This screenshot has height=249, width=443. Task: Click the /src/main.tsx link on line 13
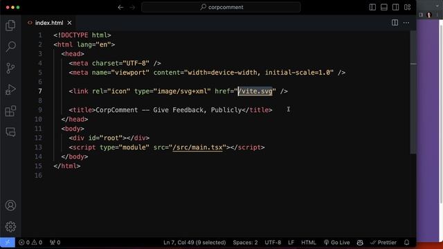click(x=197, y=147)
